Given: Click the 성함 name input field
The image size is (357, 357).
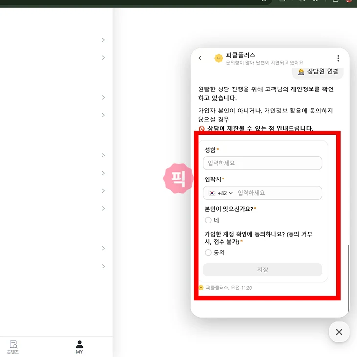Looking at the screenshot, I should point(263,163).
